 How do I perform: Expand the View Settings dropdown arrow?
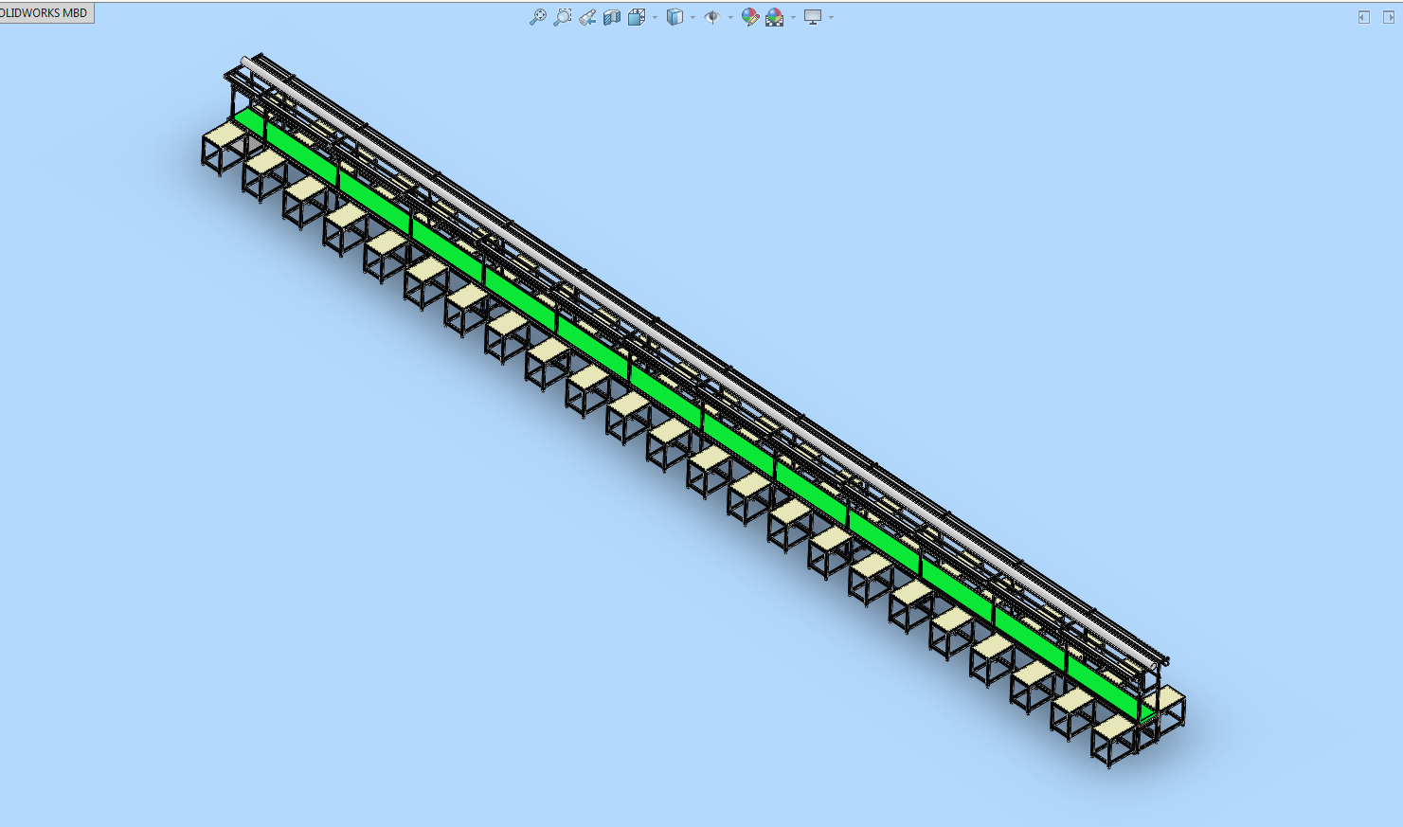831,17
